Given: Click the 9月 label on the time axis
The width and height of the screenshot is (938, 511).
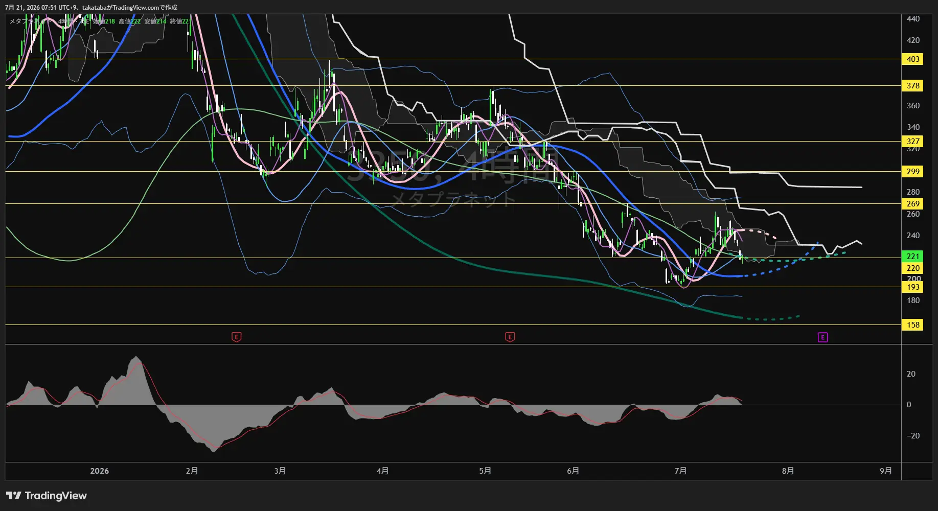Looking at the screenshot, I should pos(886,471).
